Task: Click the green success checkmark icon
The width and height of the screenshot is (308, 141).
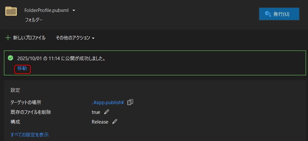Action: [x=10, y=58]
